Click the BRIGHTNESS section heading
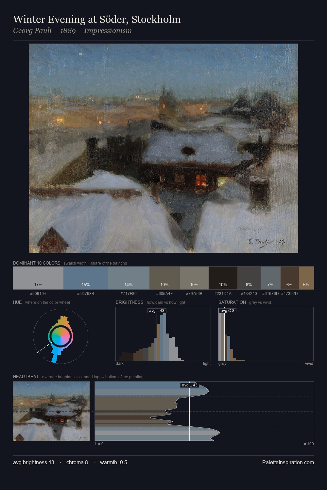 tap(129, 302)
